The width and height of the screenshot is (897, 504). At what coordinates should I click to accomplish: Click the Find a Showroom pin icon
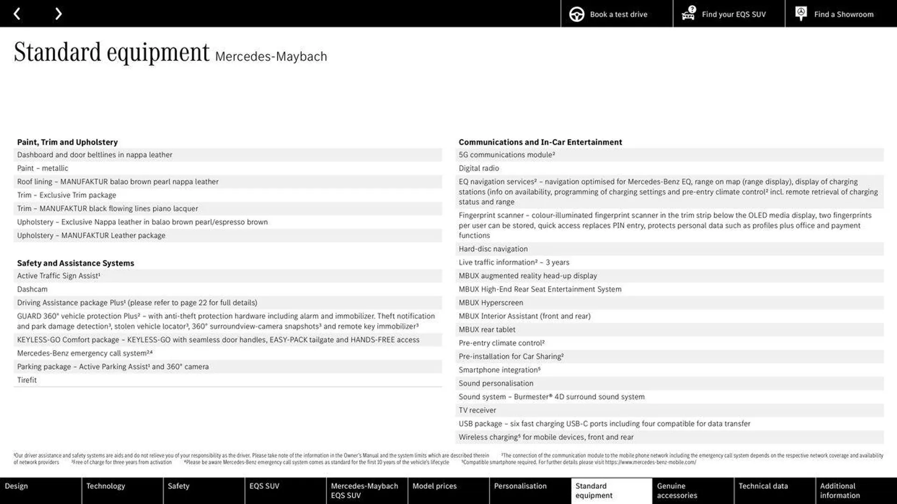[801, 14]
